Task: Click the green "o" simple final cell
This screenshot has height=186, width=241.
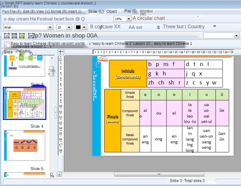Action: pos(159,95)
